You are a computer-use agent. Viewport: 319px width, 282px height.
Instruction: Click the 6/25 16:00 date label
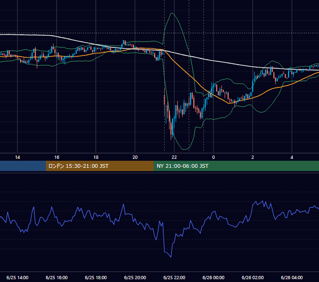click(x=57, y=277)
